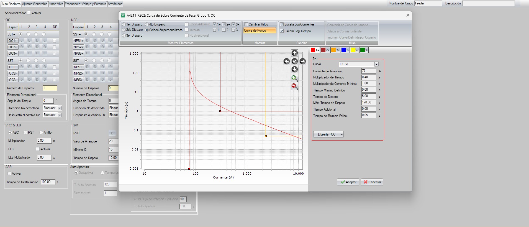The height and width of the screenshot is (227, 529).
Task: Select Selección personalizada radio button
Action: click(147, 30)
